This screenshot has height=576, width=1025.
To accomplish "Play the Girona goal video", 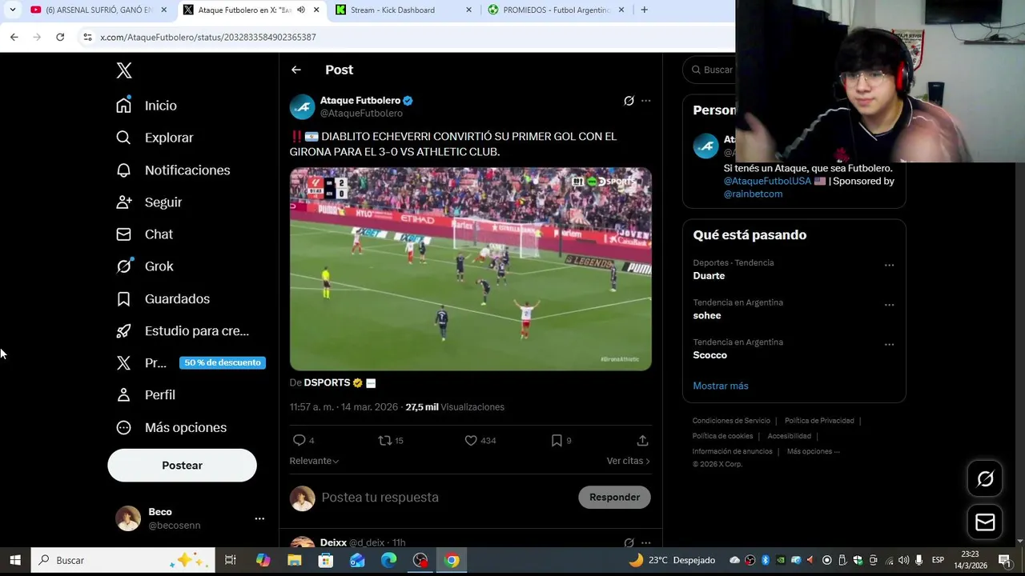I will click(471, 269).
